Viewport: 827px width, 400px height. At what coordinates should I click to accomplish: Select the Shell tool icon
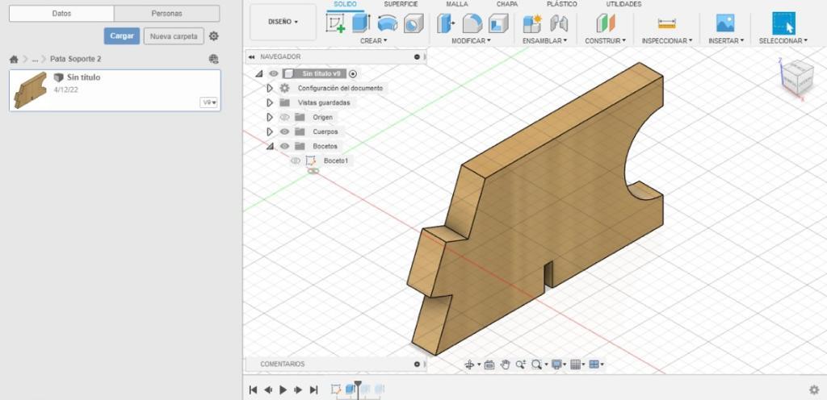498,23
